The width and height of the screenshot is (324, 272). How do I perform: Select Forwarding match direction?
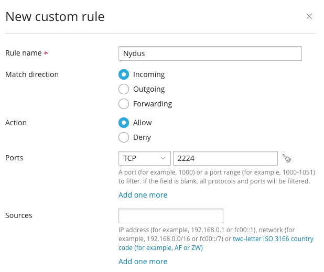pos(124,104)
